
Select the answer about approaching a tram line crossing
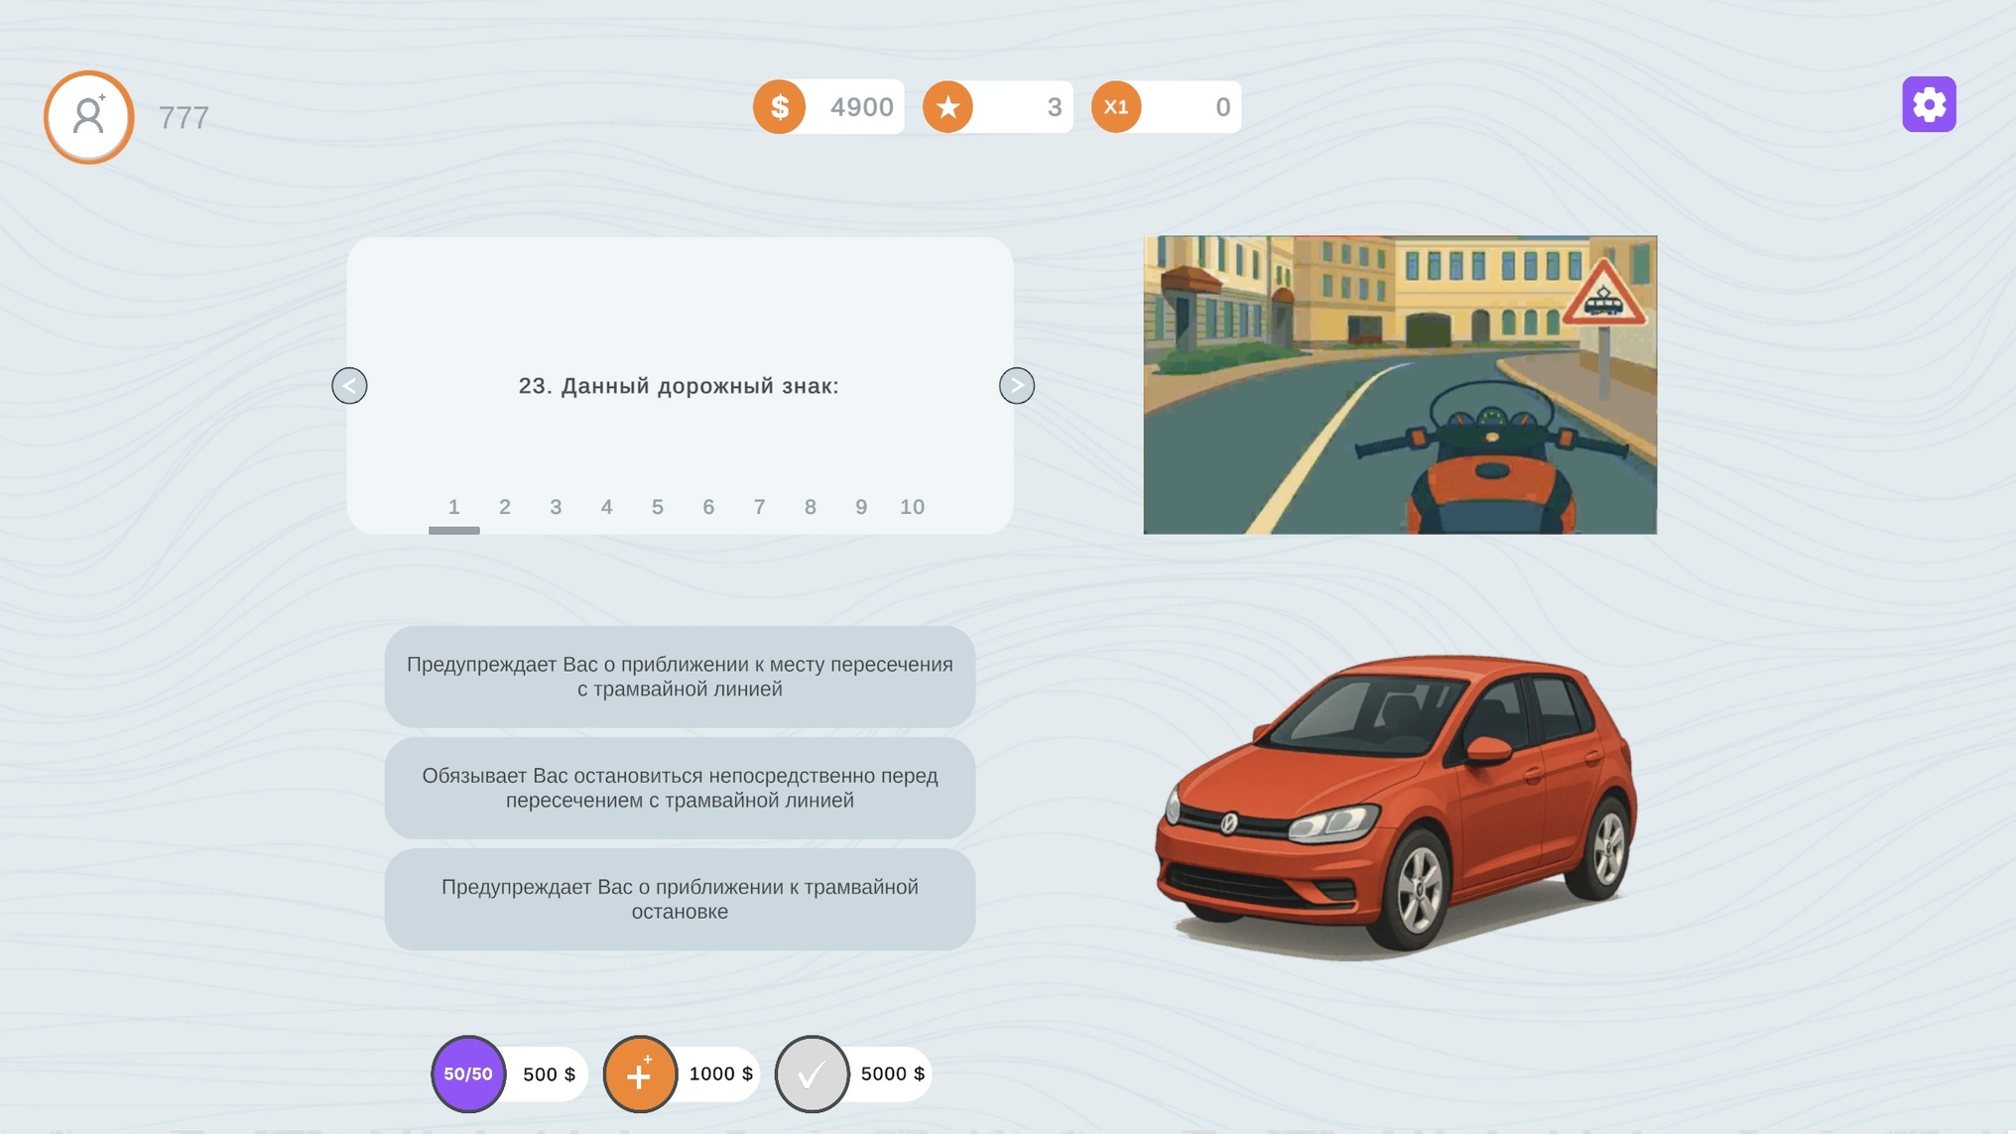680,677
